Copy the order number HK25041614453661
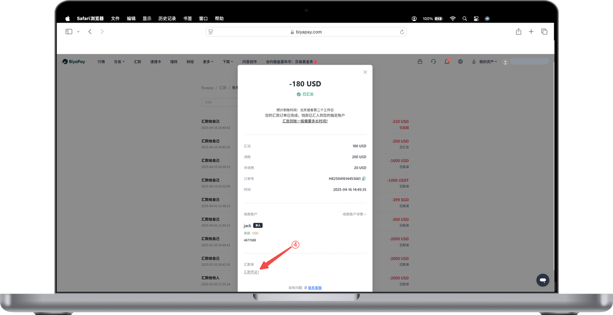 (364, 179)
